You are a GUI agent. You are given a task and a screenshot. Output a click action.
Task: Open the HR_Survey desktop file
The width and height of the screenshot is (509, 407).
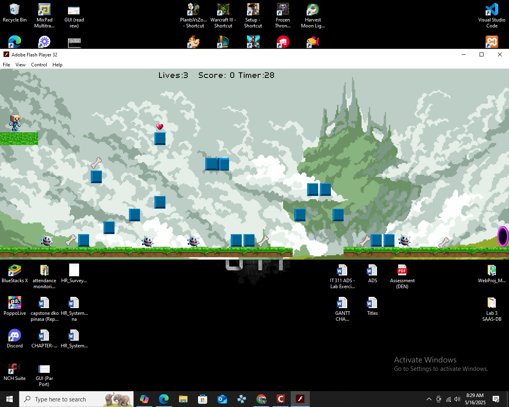point(74,274)
